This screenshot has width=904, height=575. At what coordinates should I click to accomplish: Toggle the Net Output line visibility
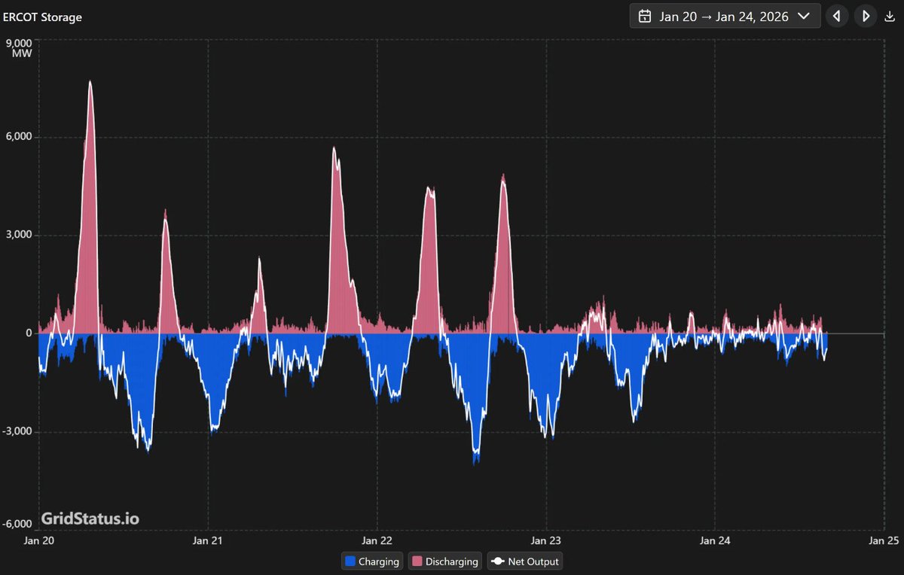click(x=525, y=561)
